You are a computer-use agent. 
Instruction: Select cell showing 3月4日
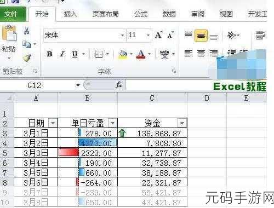pyautogui.click(x=36, y=163)
